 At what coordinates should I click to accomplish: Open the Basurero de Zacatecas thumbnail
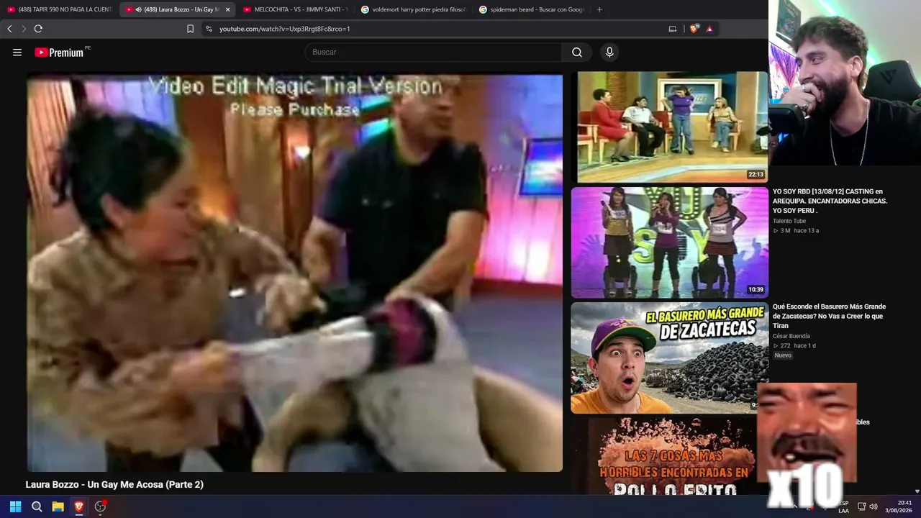(x=669, y=358)
